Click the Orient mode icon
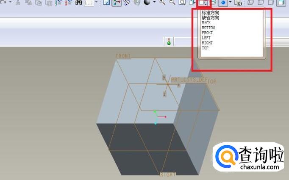Viewport: 289px width, 180px height. [x=127, y=2]
